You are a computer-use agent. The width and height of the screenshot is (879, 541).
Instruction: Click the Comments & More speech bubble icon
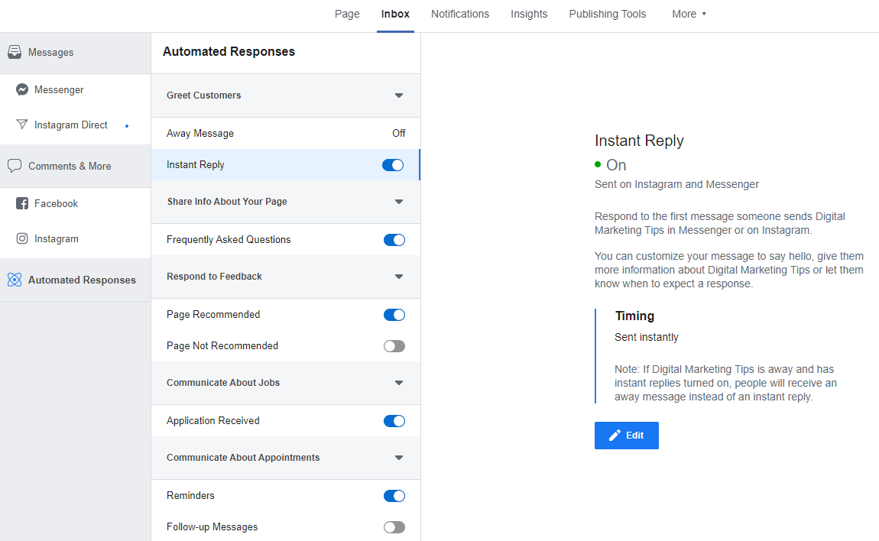click(x=15, y=166)
